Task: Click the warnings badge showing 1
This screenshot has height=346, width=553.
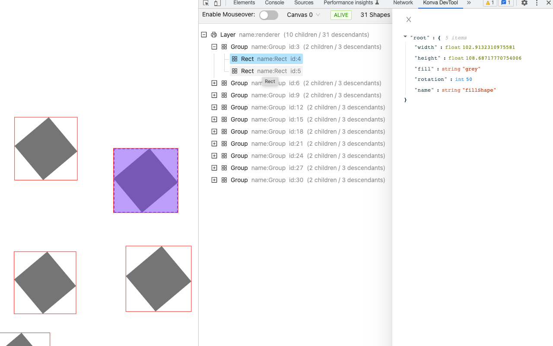Action: click(489, 3)
